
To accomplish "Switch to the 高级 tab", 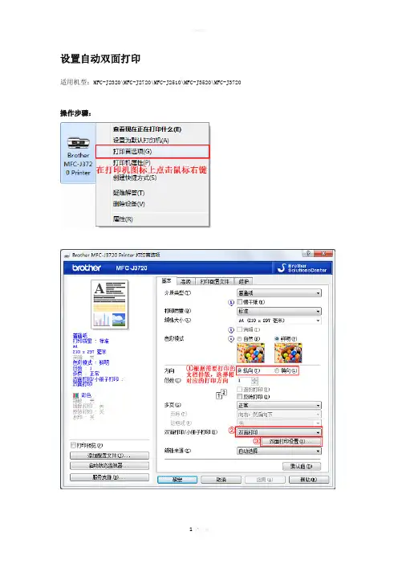I will pos(185,282).
